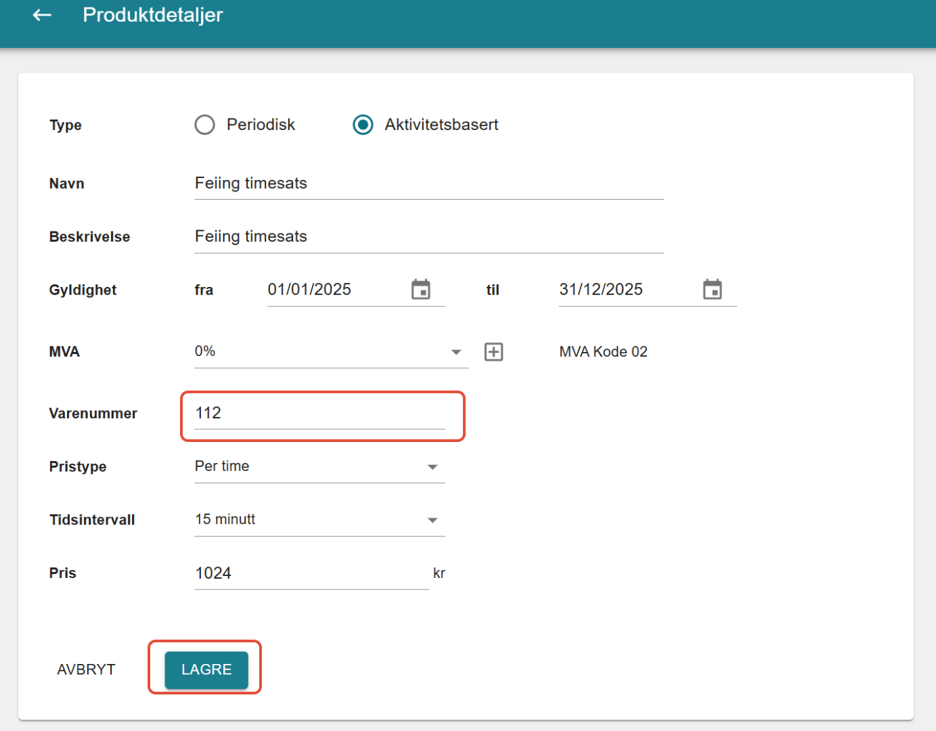The width and height of the screenshot is (936, 731).
Task: Open the Pristype dropdown showing Per time
Action: coord(319,466)
